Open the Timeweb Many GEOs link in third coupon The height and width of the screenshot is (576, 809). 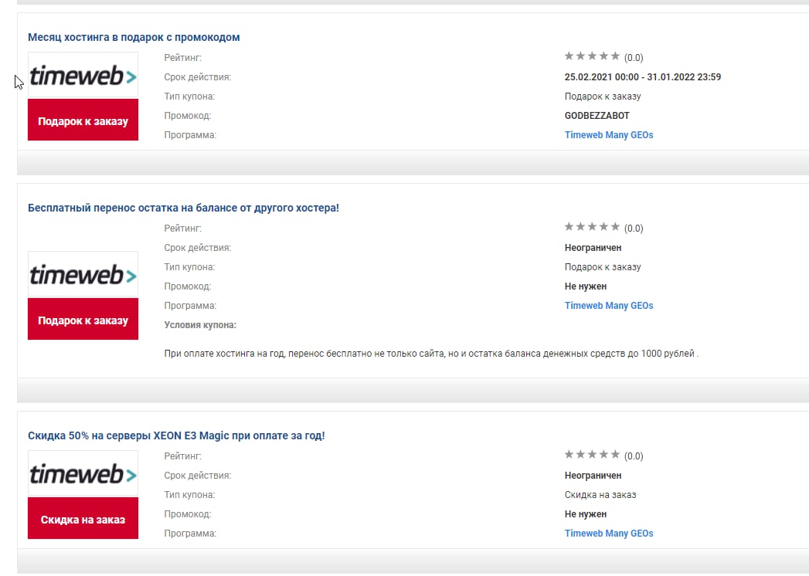[609, 534]
